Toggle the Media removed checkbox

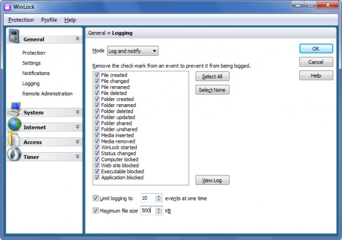(x=97, y=141)
